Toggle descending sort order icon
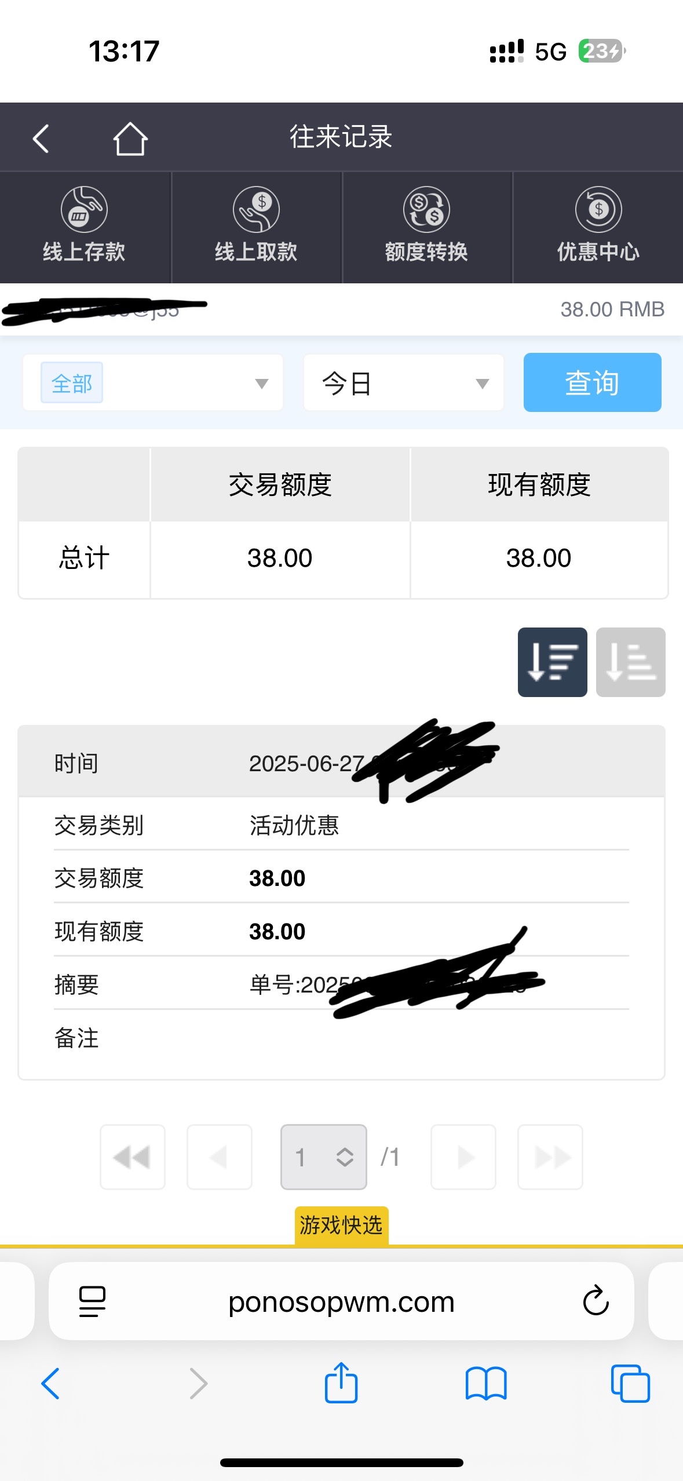Screen dimensions: 683x1481 coord(552,662)
